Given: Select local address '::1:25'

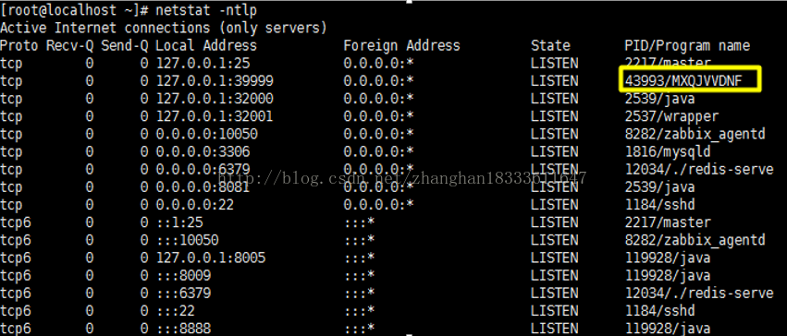Looking at the screenshot, I should (x=179, y=222).
